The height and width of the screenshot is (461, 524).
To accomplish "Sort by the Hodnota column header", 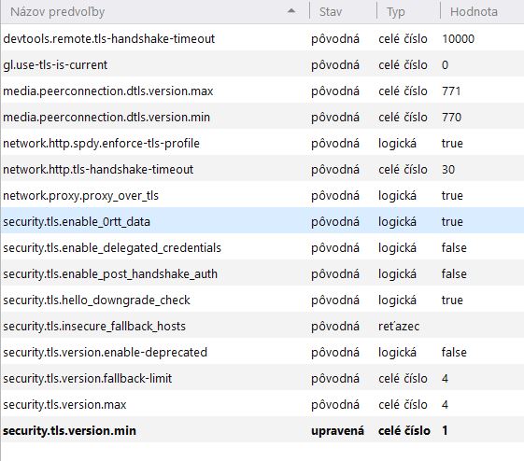I will coord(482,12).
